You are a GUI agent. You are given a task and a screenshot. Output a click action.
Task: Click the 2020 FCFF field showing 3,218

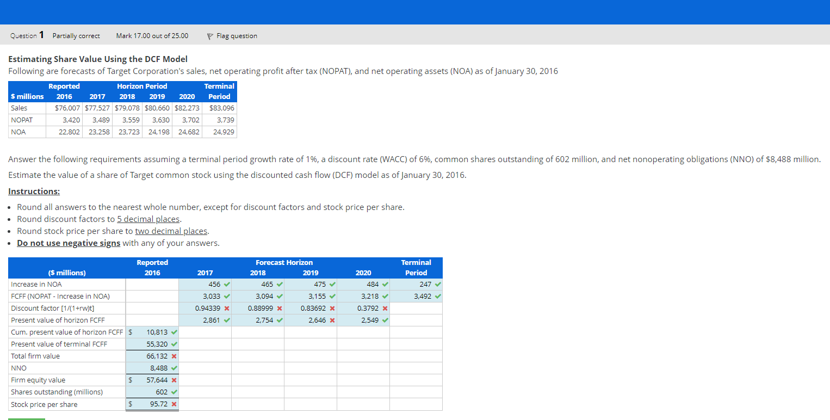363,296
